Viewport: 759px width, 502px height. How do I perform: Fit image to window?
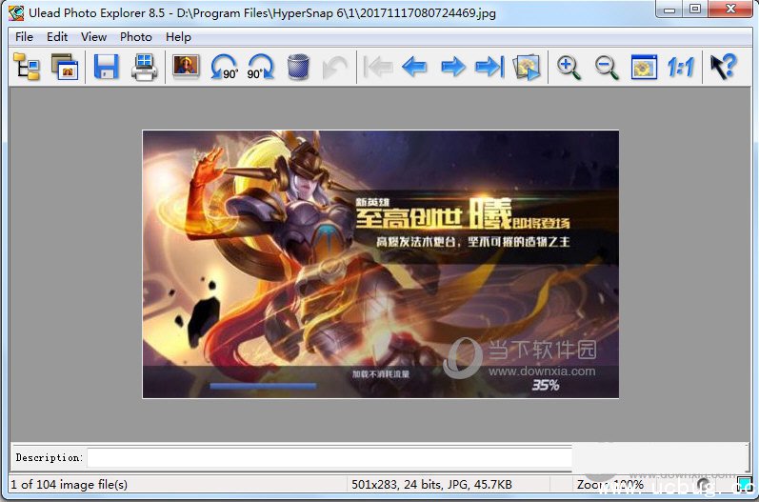644,68
